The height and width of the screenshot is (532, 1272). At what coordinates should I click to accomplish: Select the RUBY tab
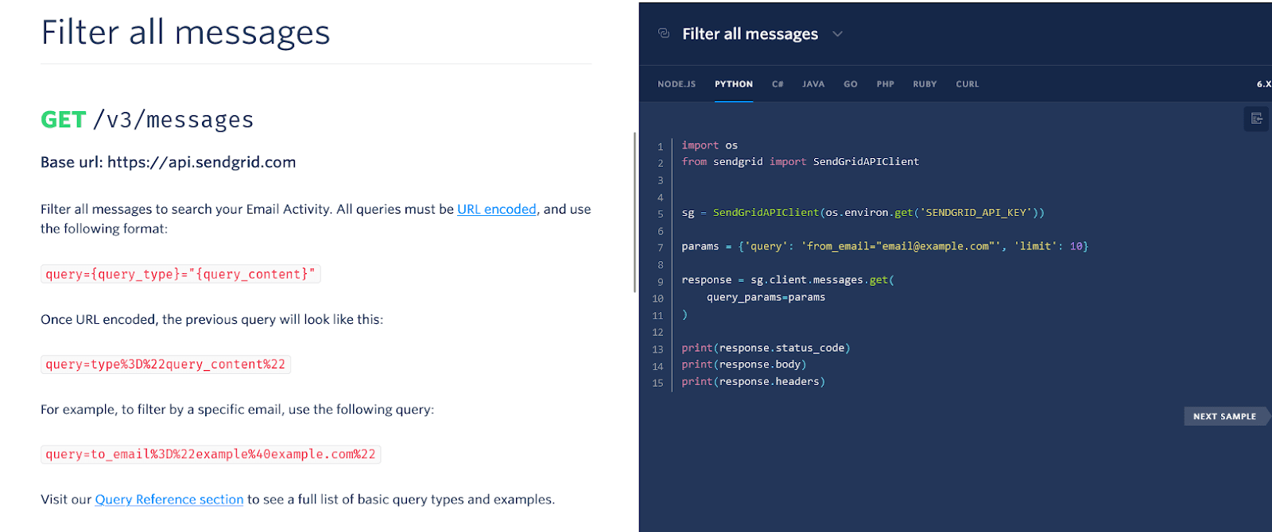pos(925,84)
